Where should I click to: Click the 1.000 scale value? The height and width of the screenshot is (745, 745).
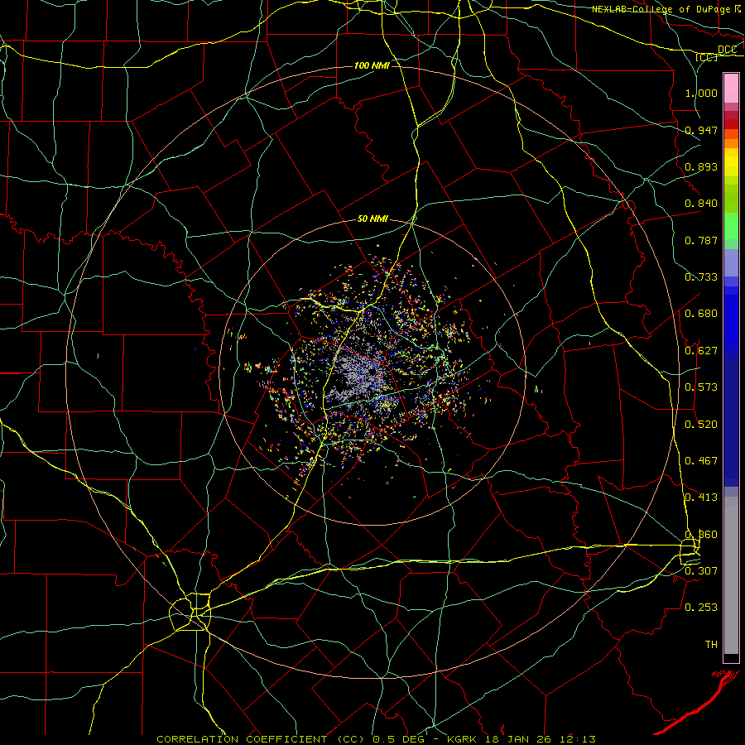coord(701,93)
